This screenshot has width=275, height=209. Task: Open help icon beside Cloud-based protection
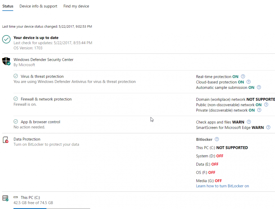pyautogui.click(x=249, y=82)
